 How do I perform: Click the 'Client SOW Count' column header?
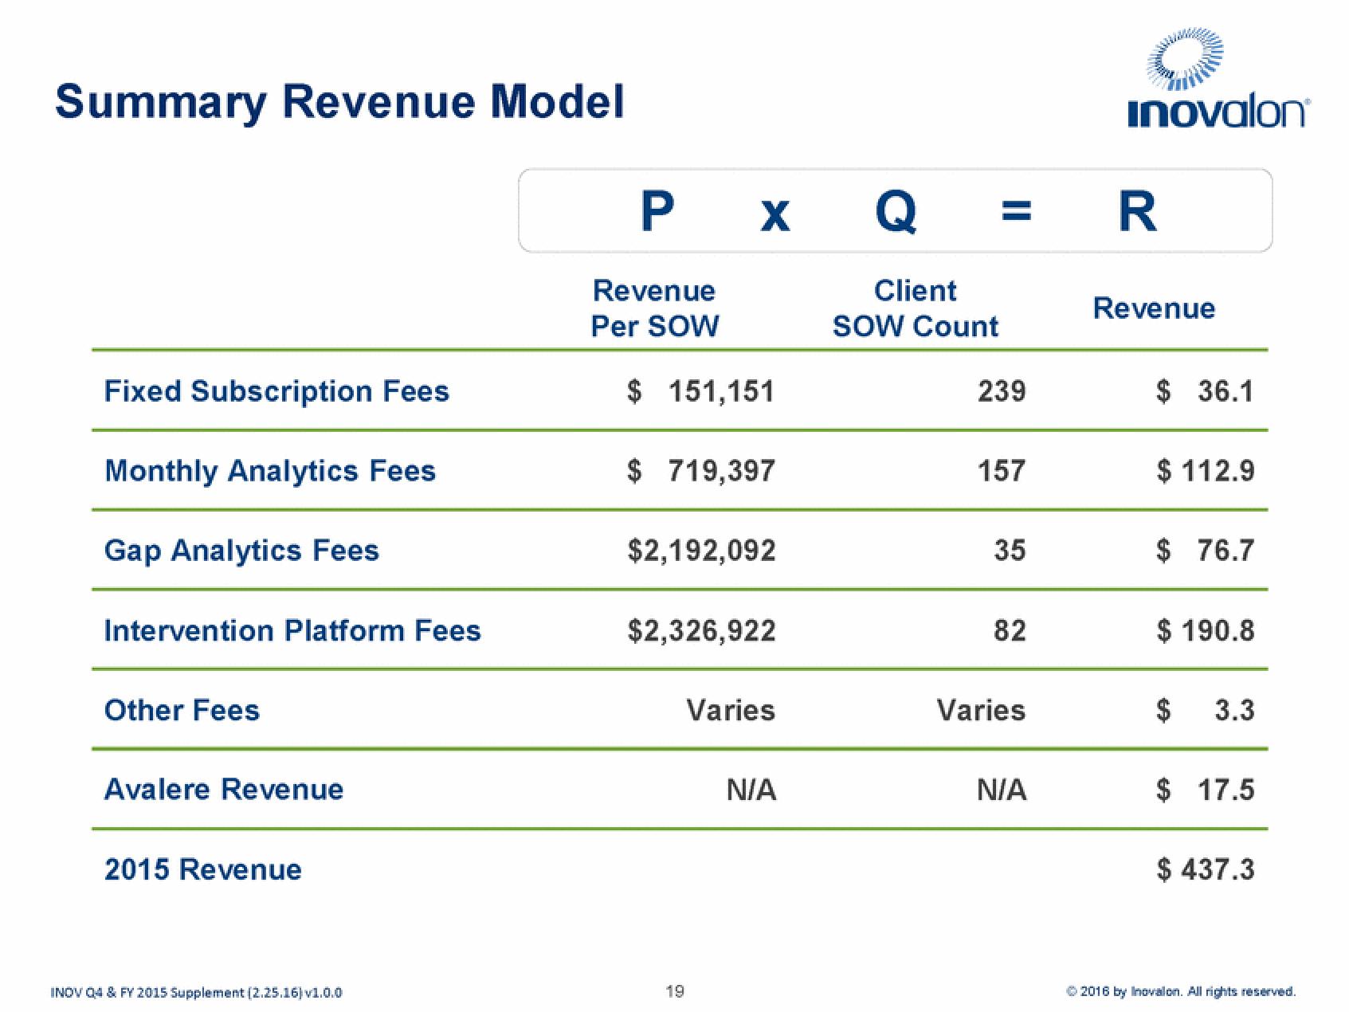[x=915, y=308]
